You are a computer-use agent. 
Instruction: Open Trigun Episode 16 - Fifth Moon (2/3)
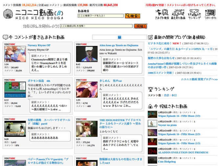179,134
